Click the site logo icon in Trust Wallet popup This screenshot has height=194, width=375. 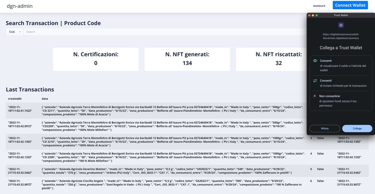point(341,25)
